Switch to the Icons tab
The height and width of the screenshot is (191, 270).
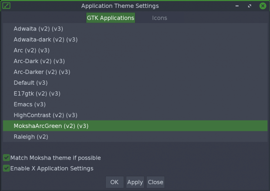(159, 18)
